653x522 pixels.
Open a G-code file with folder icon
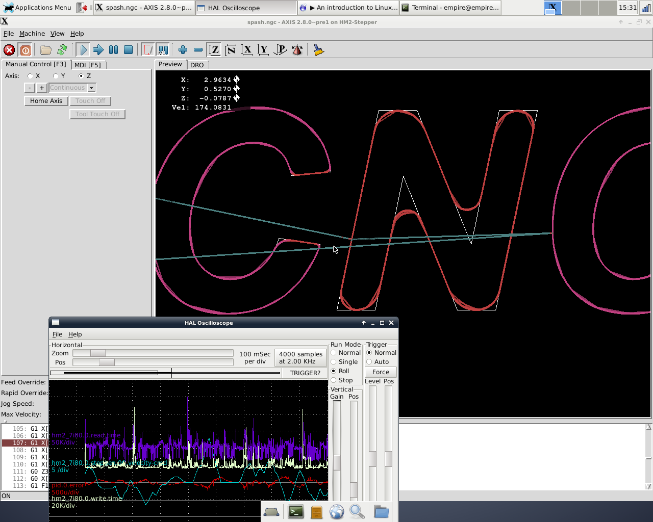click(x=46, y=50)
